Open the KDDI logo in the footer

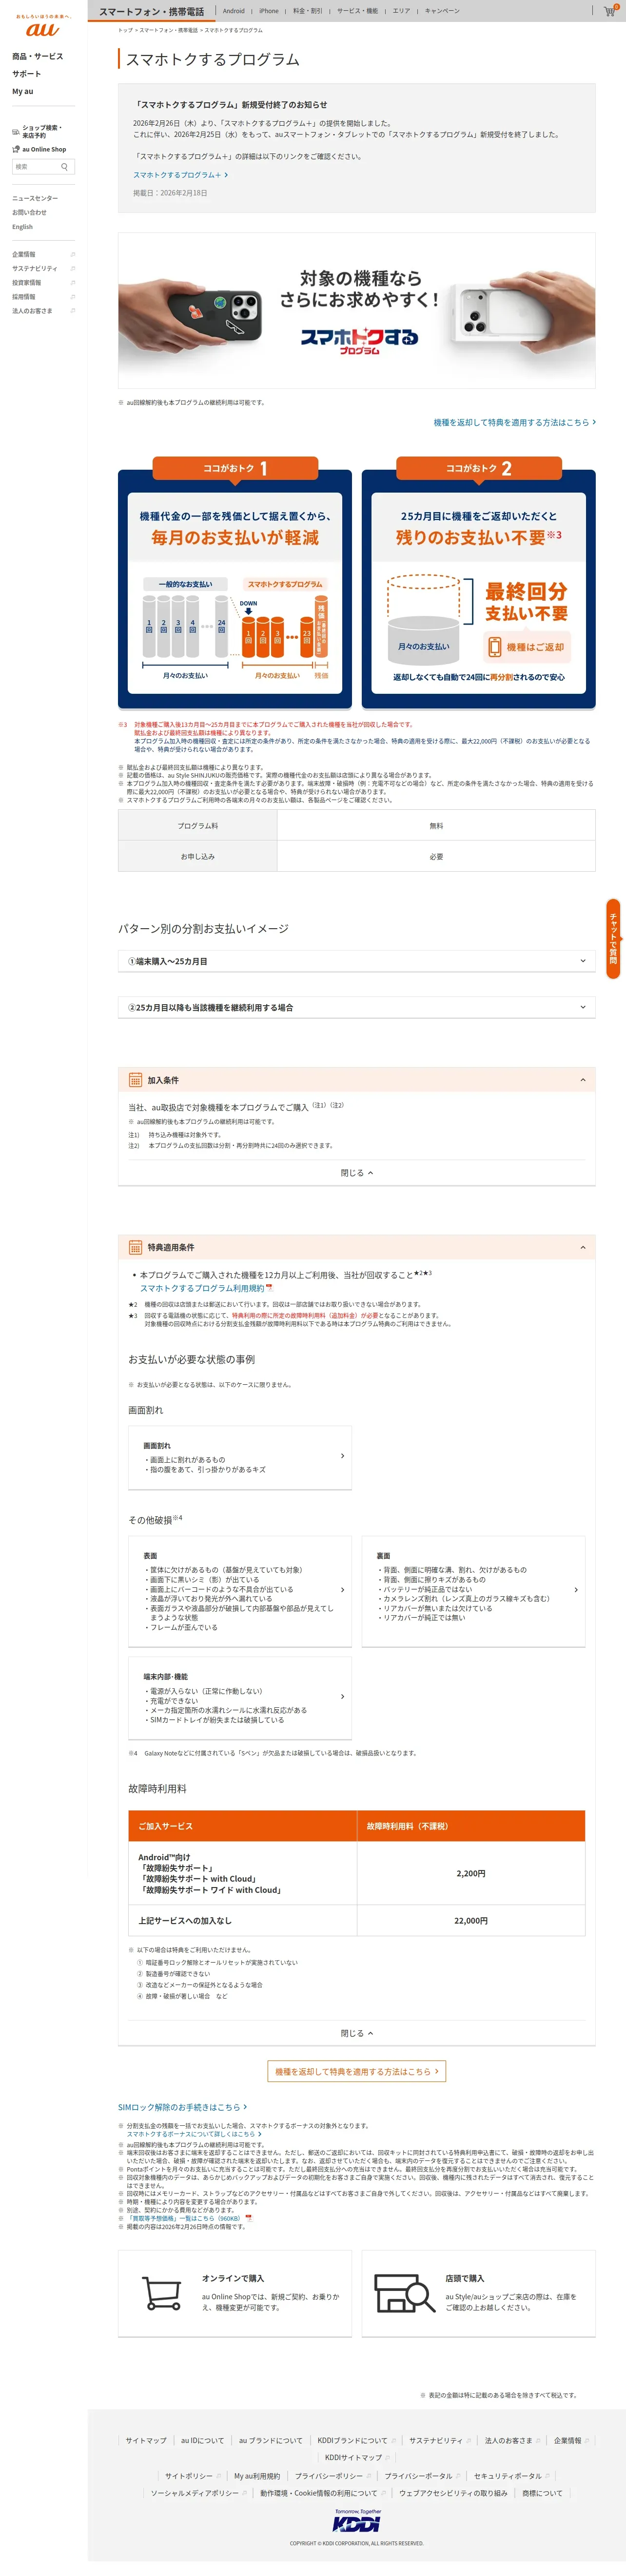coord(357,2521)
